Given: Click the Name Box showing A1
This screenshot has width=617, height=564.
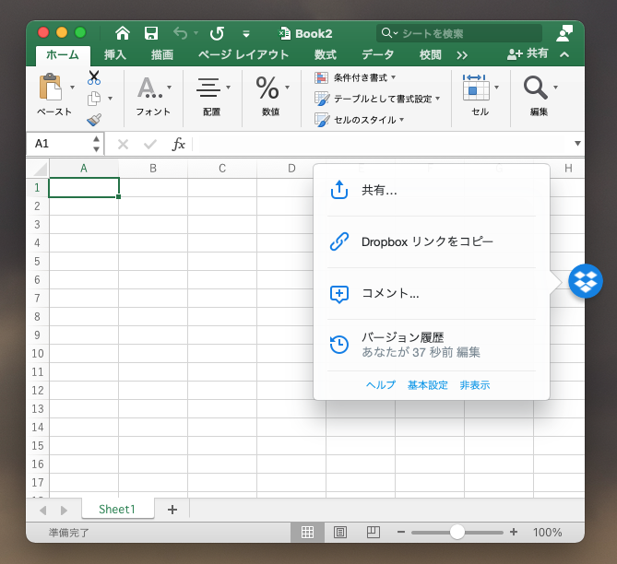Looking at the screenshot, I should point(59,144).
